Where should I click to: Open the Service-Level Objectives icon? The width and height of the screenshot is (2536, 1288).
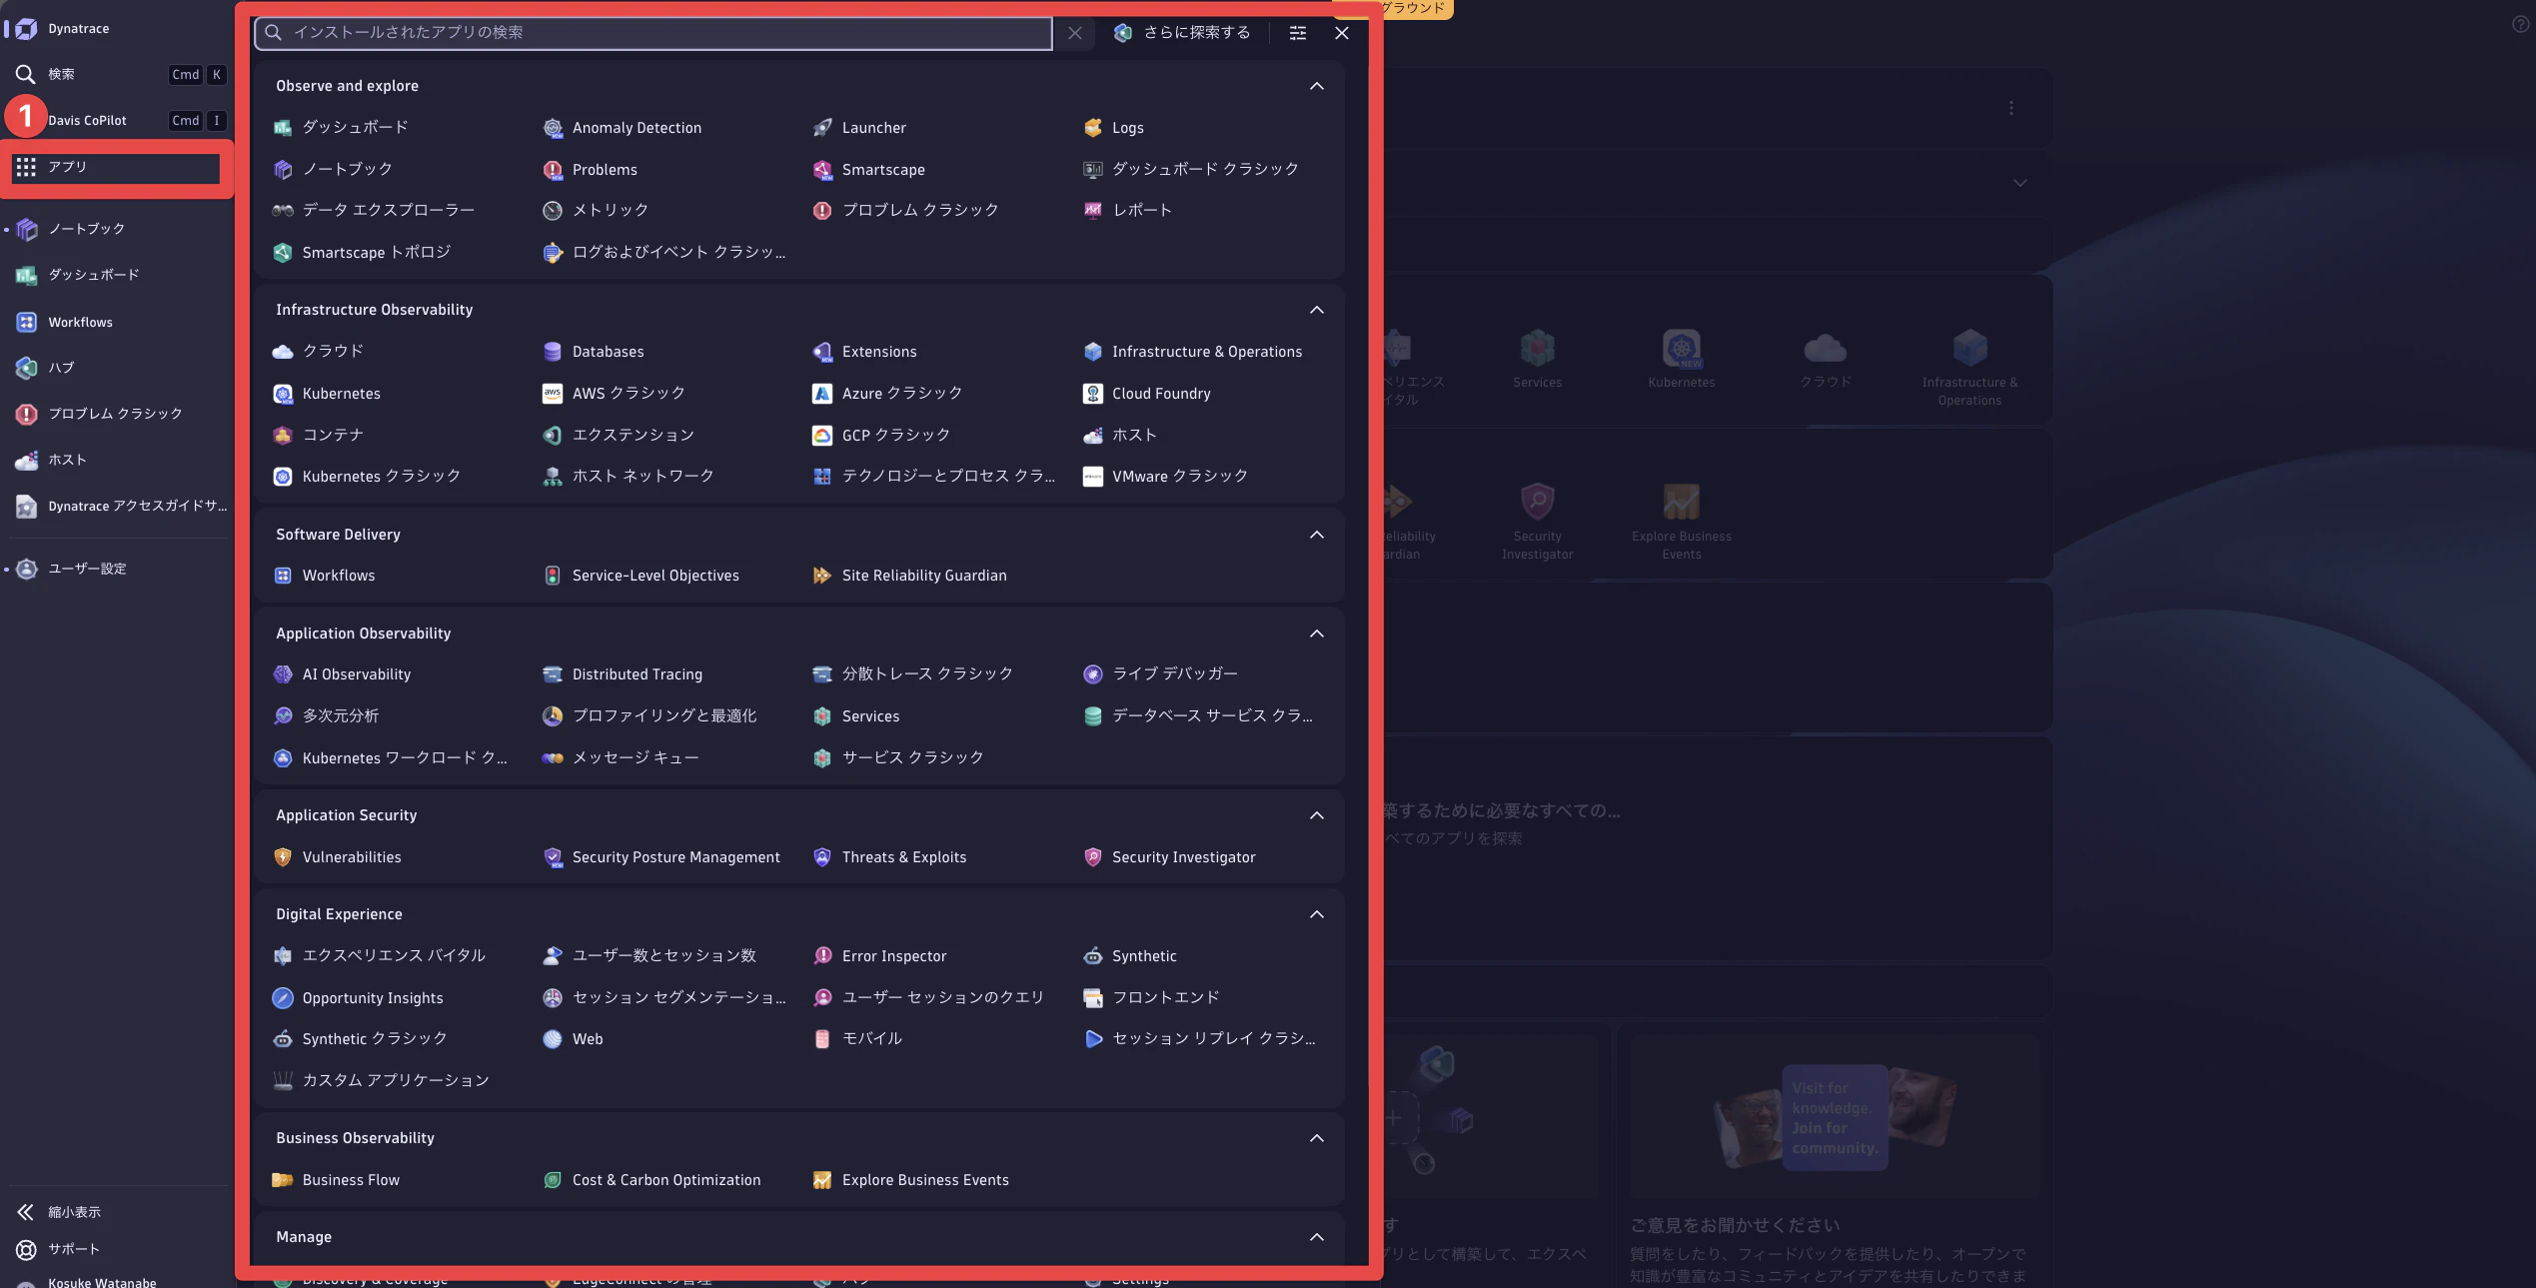tap(553, 576)
